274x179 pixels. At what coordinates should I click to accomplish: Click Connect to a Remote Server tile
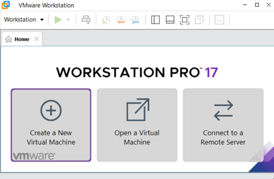223,125
